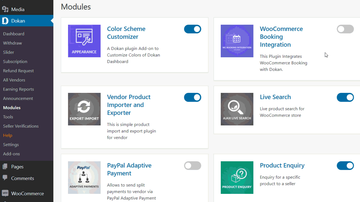360x202 pixels.
Task: Open the orange Help submenu link
Action: tap(8, 135)
